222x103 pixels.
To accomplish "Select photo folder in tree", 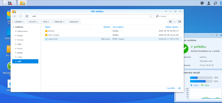I will (x=20, y=53).
